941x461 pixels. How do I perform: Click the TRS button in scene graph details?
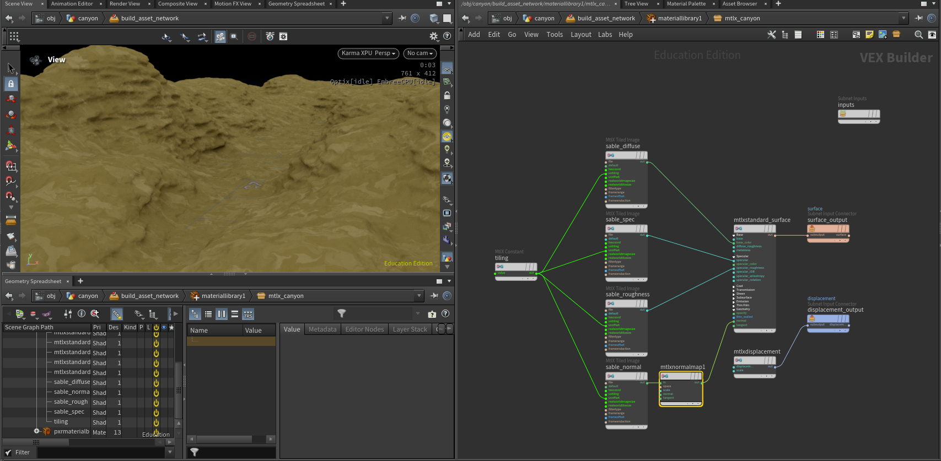coord(248,314)
